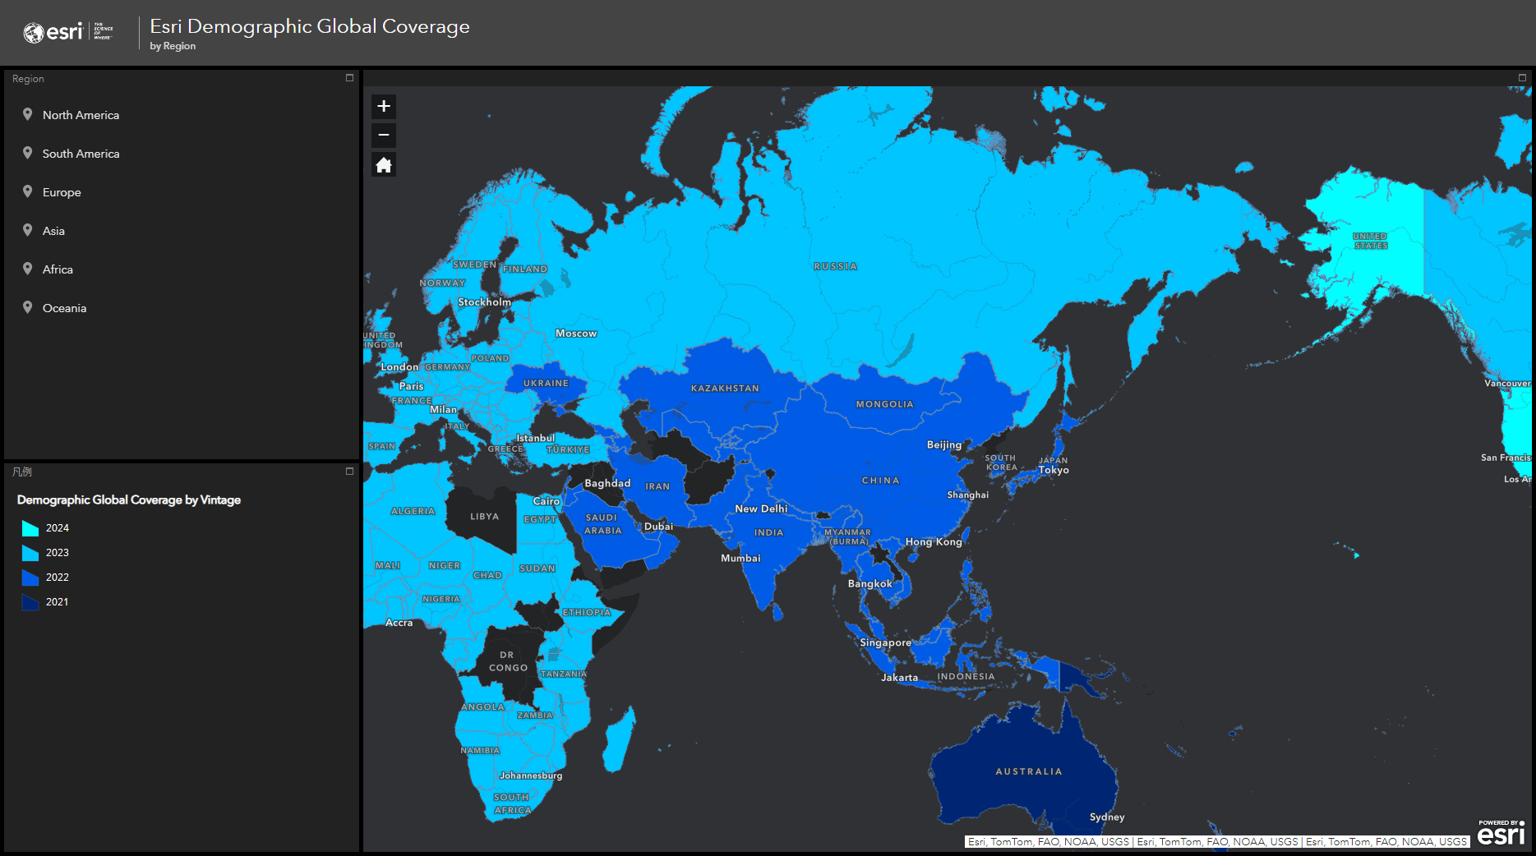Click the Ukraine label on map

tap(546, 384)
